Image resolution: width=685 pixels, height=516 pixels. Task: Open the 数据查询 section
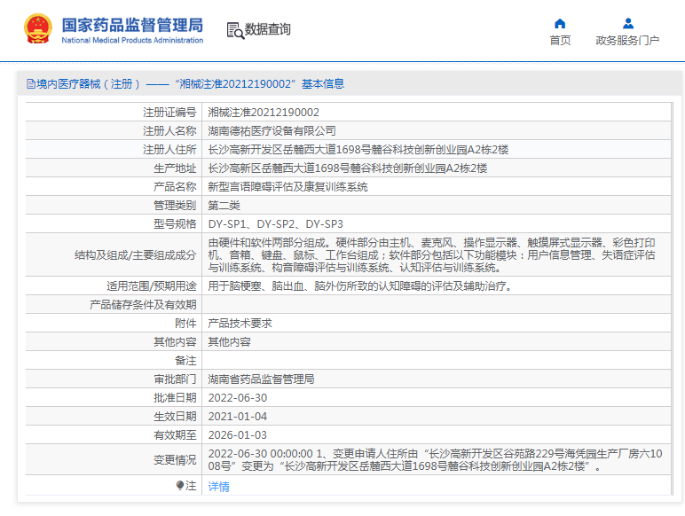267,29
